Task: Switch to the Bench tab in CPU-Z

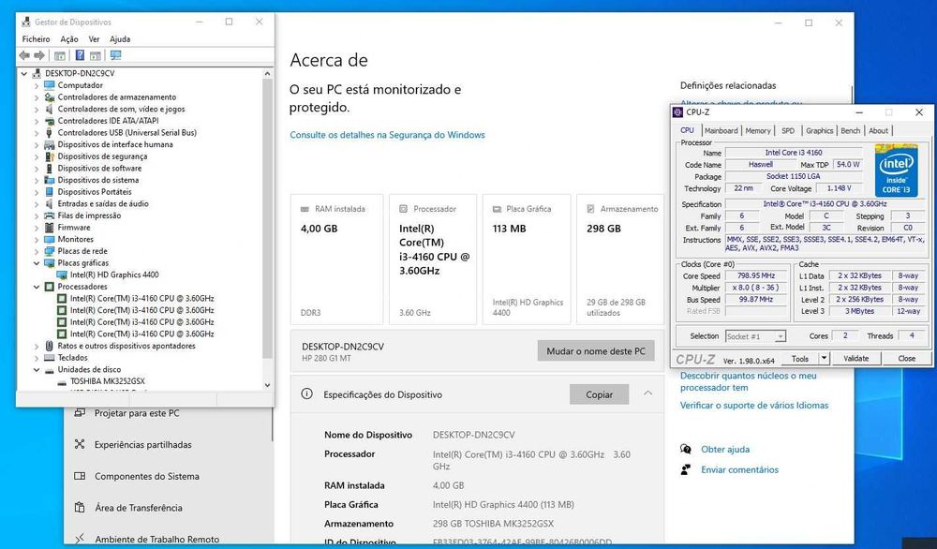Action: coord(851,130)
